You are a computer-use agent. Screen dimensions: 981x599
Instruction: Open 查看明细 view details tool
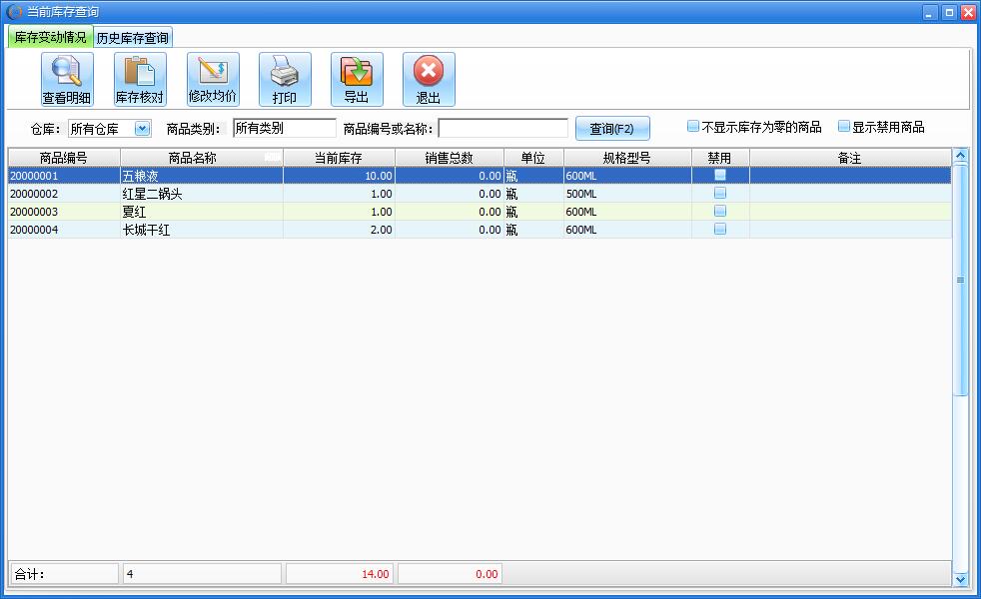pos(68,80)
